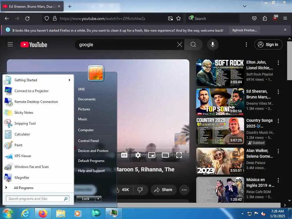Click the dislike thumbs-down button
This screenshot has width=292, height=219.
pyautogui.click(x=140, y=190)
